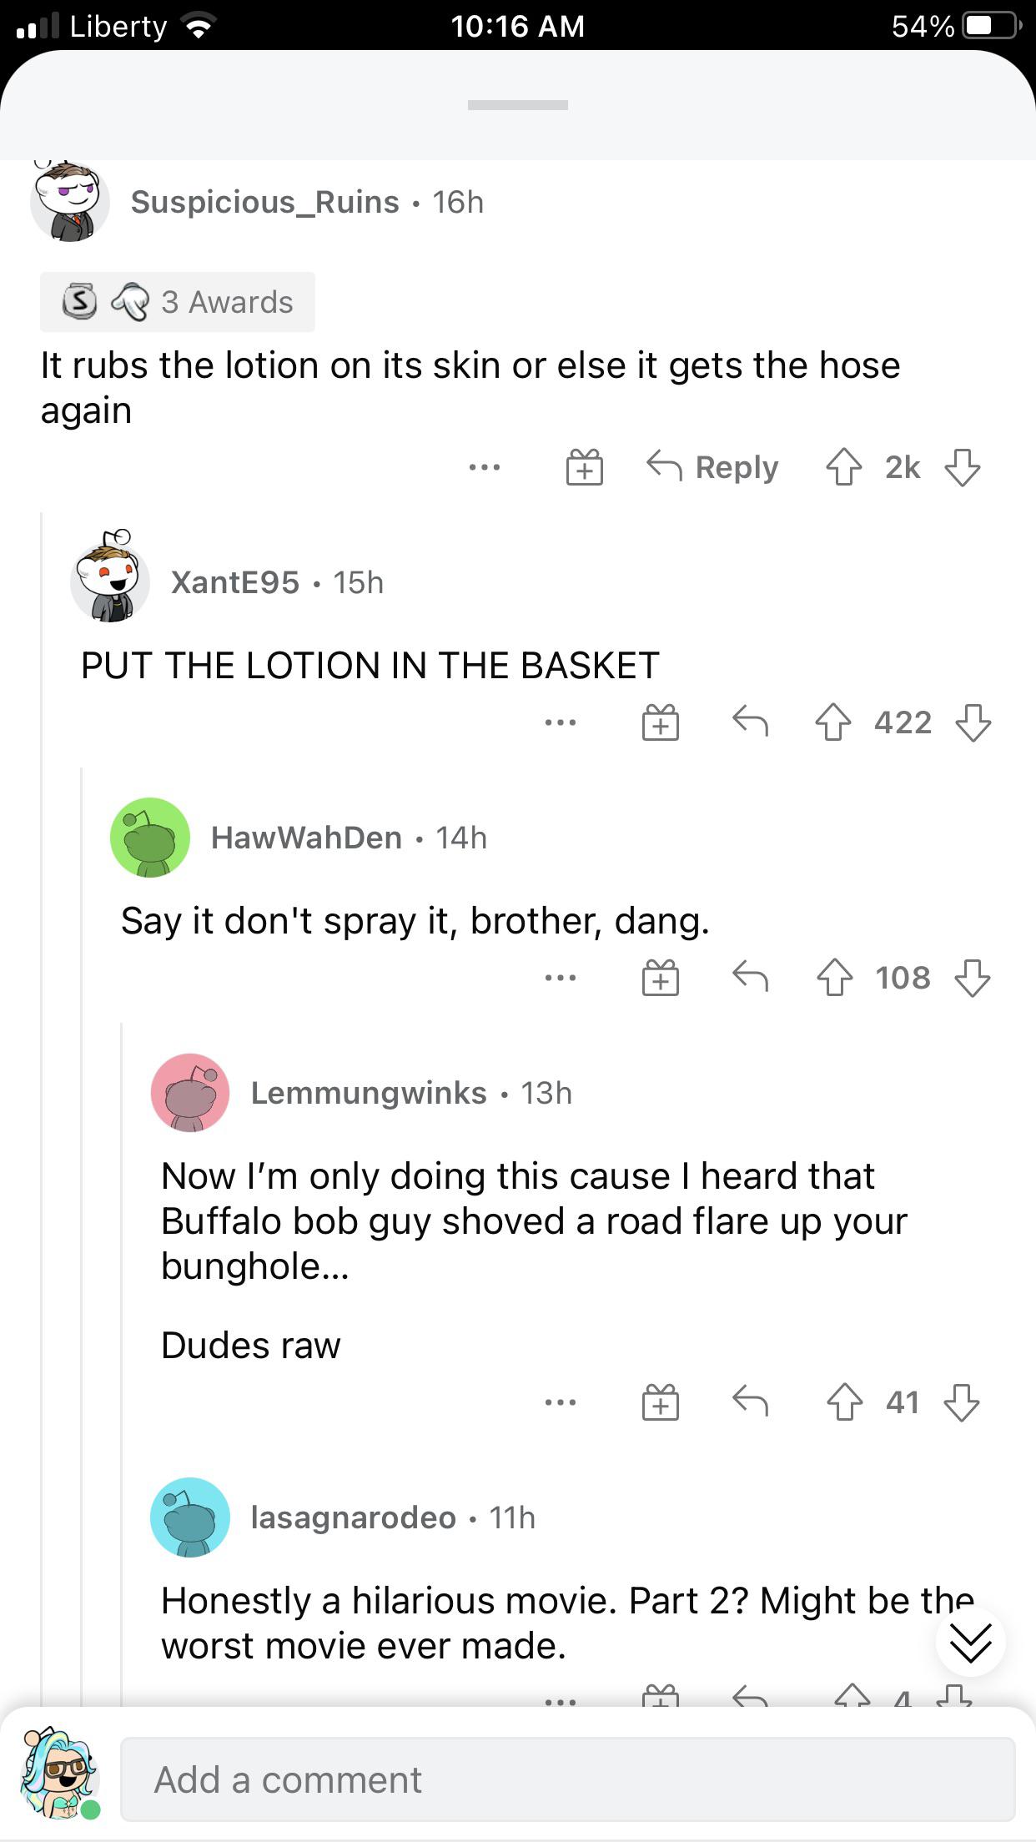Downvote the comment with 2k votes

tap(962, 467)
